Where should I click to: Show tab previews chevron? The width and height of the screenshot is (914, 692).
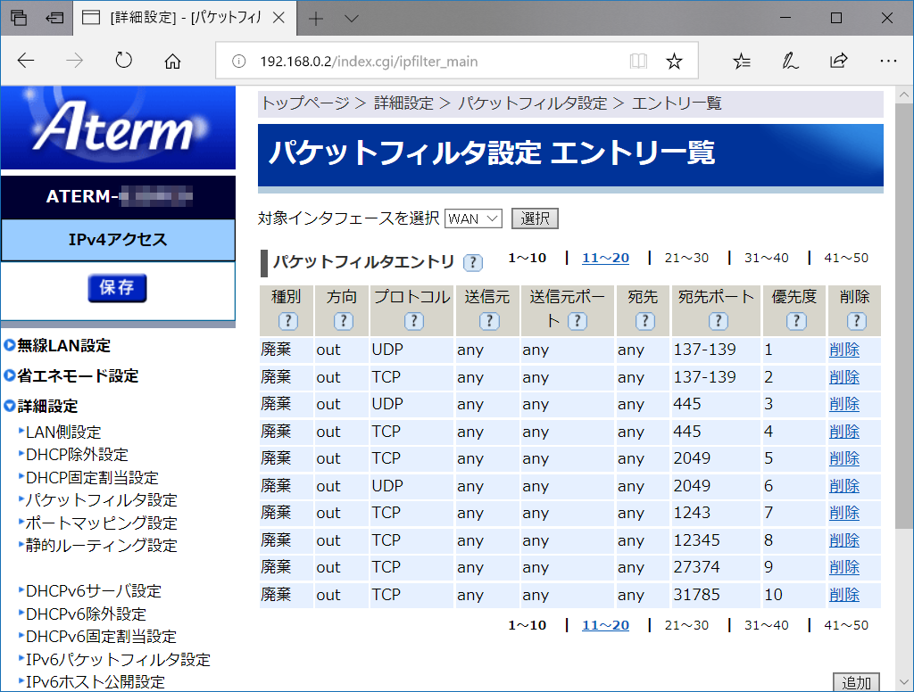click(352, 19)
